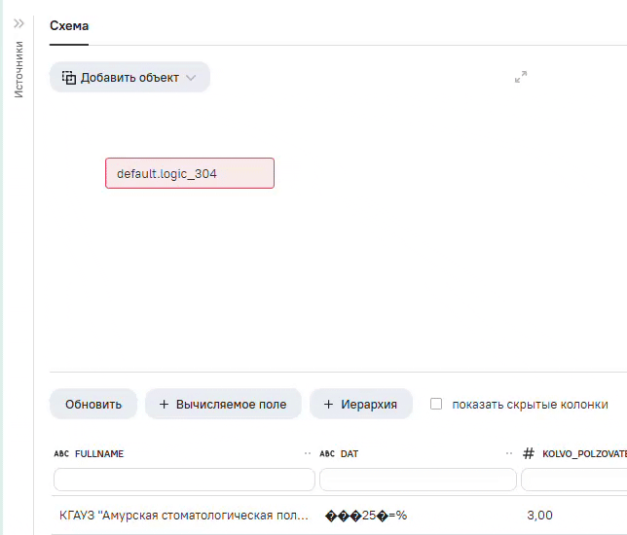627x535 pixels.
Task: Select the КГАУЗ "Амурская стоматологическая пол... cell
Action: 184,516
